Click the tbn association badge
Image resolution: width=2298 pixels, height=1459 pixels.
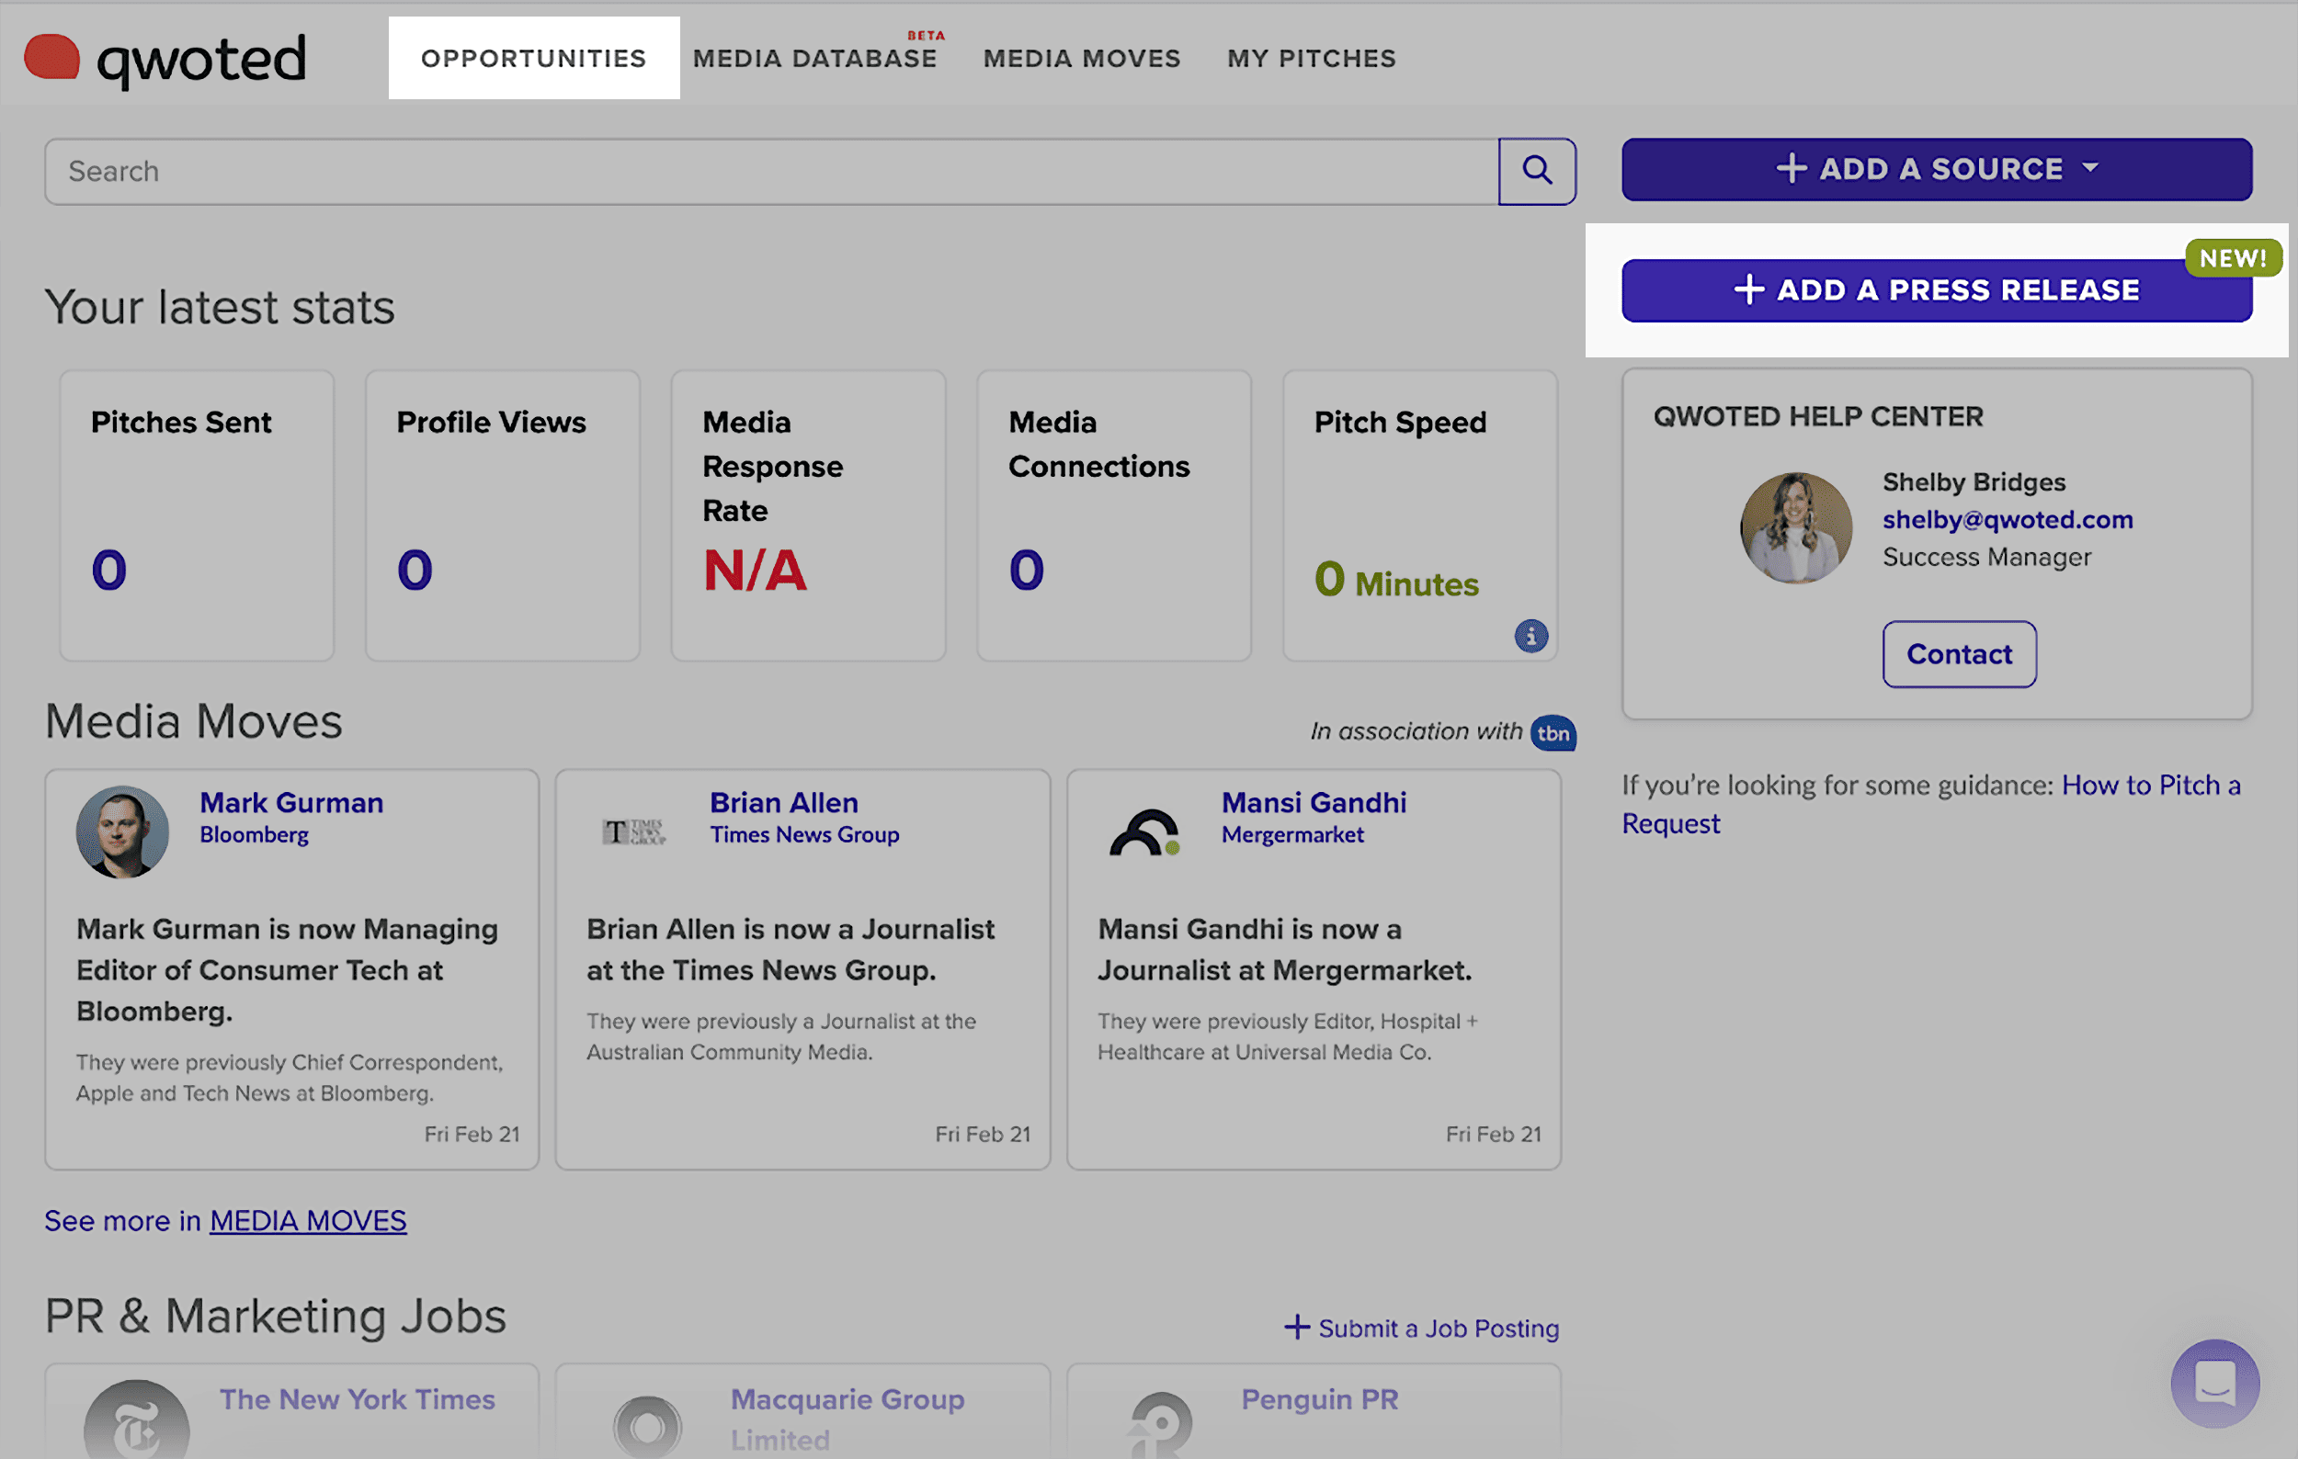1553,732
